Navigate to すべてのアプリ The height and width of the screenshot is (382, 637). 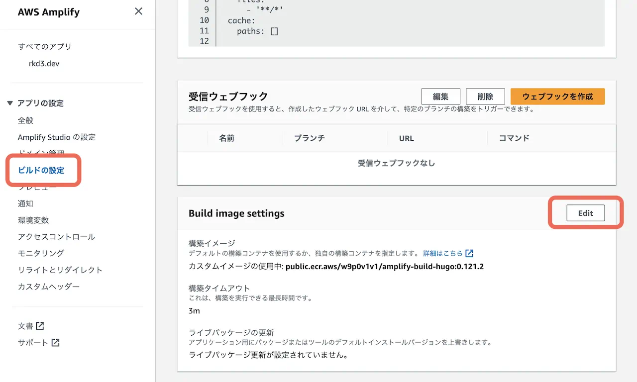[45, 46]
